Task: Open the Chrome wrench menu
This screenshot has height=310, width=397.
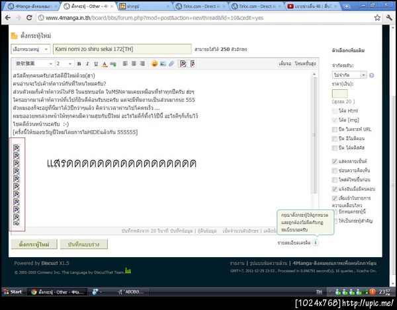Action: [x=389, y=18]
